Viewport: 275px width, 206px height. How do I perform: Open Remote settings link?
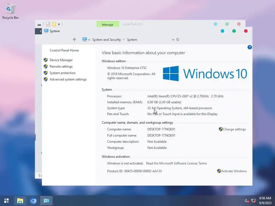[x=61, y=67]
